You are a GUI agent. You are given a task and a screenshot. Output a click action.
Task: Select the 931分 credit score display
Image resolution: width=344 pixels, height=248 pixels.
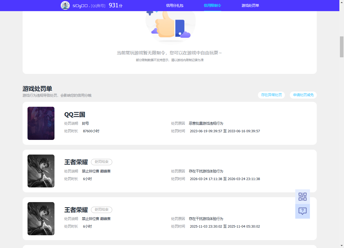(x=115, y=5)
